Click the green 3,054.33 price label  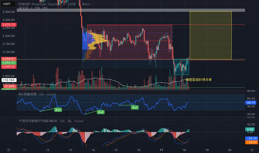(9, 63)
